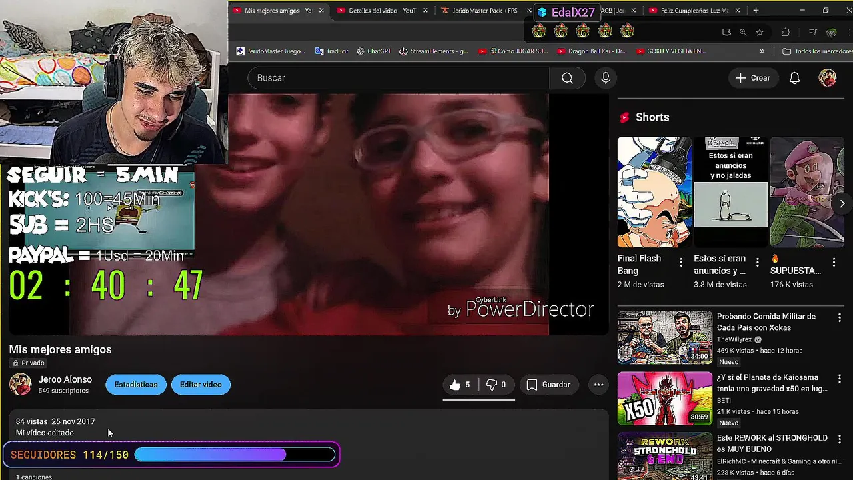The height and width of the screenshot is (480, 853).
Task: Open Estos si eran anuncios short thumbnail
Action: [x=731, y=192]
